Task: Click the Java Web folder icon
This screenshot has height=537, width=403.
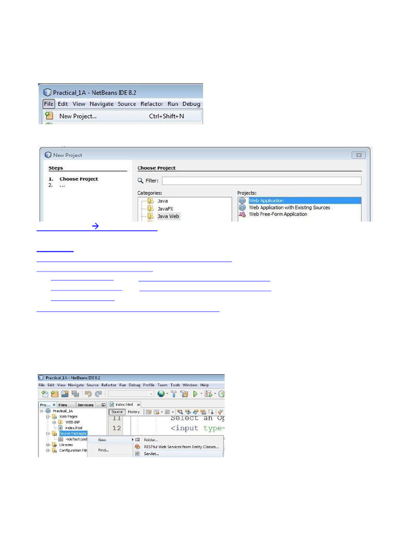Action: [151, 216]
